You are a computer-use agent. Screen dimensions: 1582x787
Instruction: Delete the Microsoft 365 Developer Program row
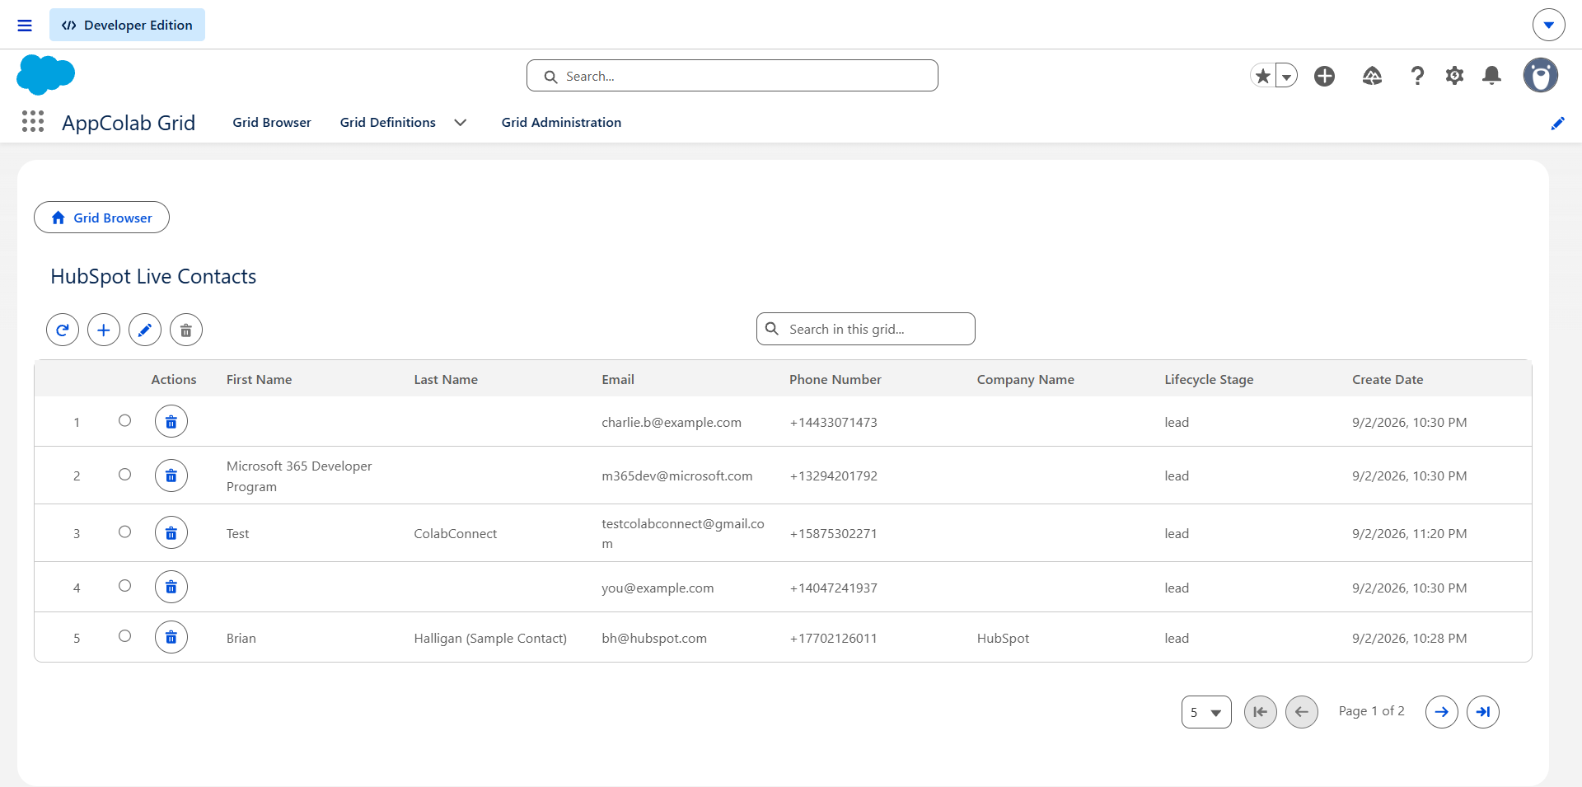[x=171, y=475]
